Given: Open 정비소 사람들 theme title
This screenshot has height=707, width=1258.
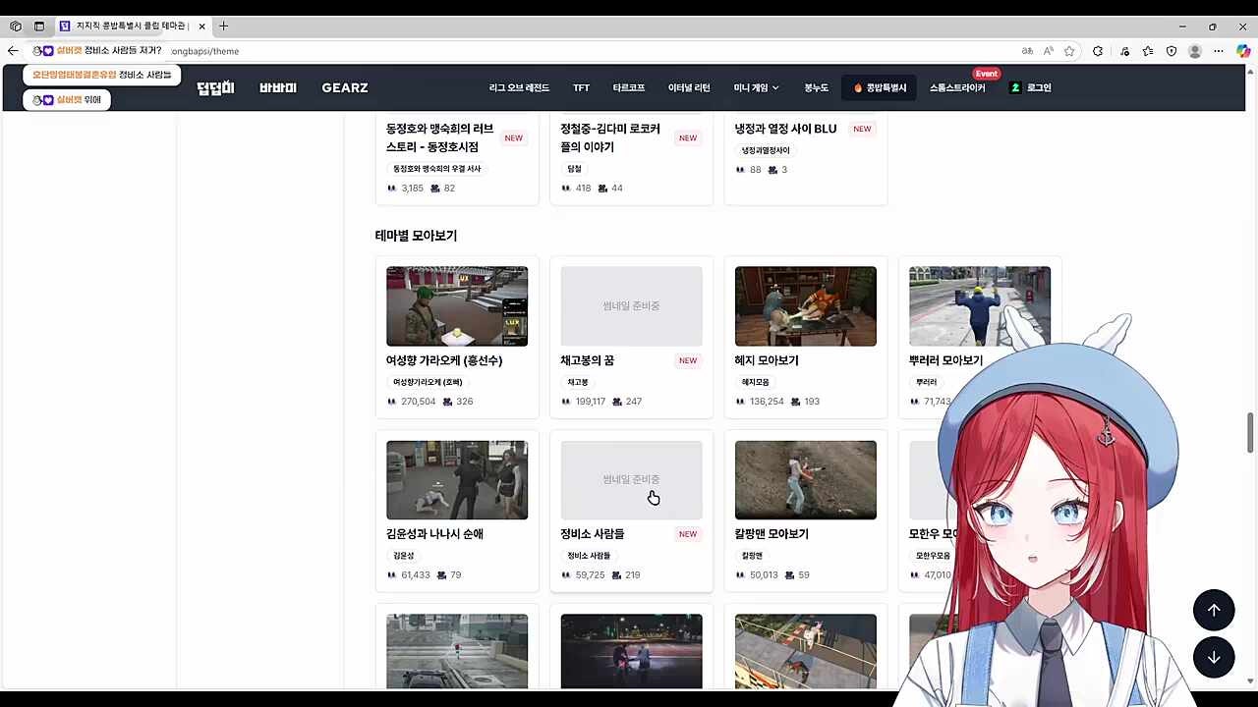Looking at the screenshot, I should point(593,534).
